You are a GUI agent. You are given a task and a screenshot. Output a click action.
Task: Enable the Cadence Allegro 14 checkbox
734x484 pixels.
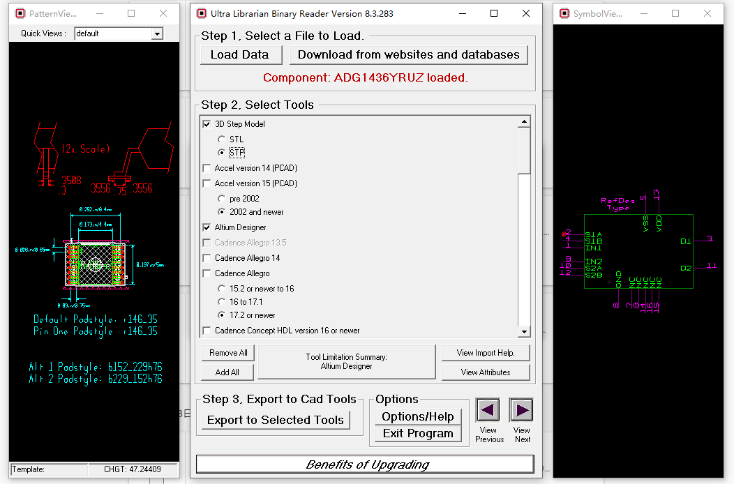pos(207,258)
